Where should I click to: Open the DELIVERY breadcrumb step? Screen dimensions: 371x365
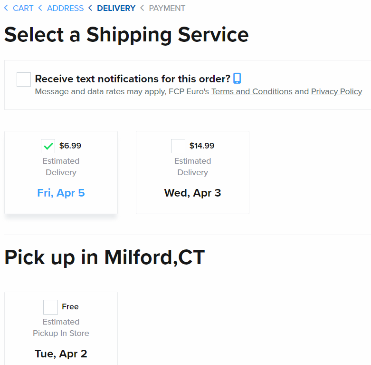(x=116, y=8)
